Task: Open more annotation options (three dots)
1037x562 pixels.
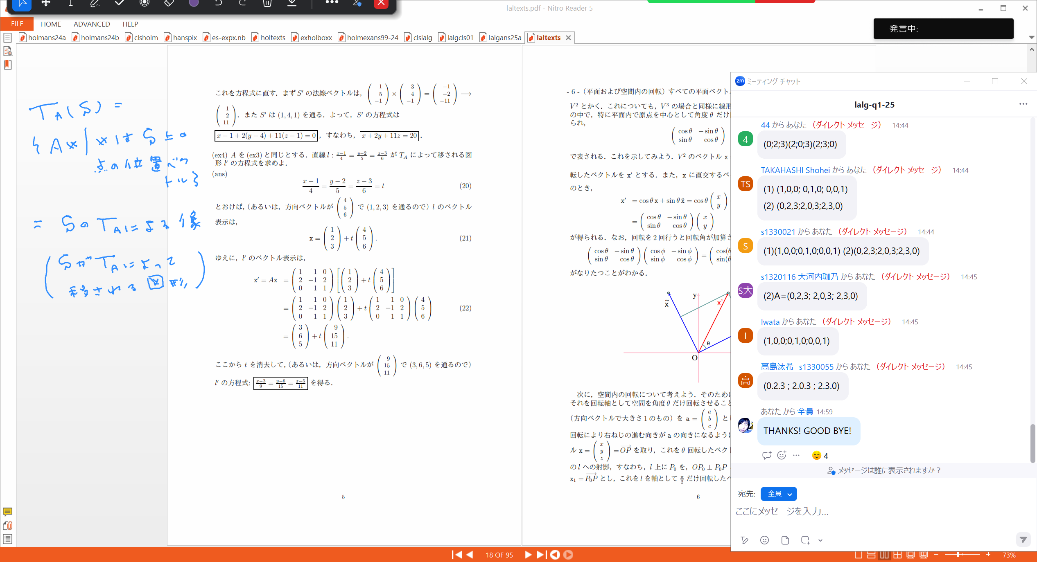Action: click(x=332, y=2)
